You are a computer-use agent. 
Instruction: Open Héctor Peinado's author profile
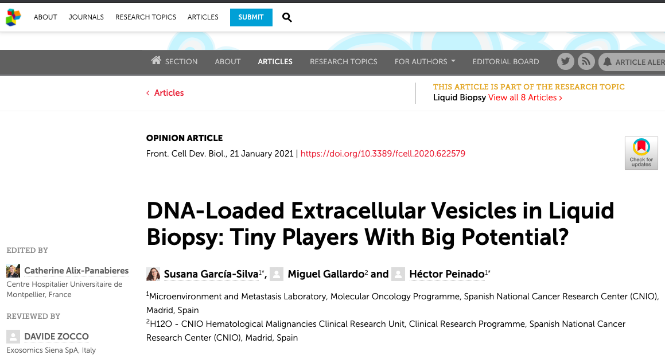click(x=446, y=274)
